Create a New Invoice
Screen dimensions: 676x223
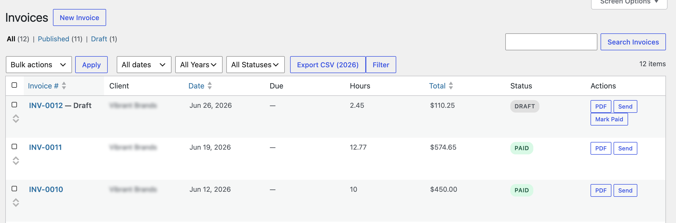point(79,17)
